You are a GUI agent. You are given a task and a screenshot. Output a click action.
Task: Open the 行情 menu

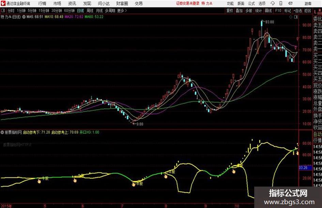(x=42, y=3)
